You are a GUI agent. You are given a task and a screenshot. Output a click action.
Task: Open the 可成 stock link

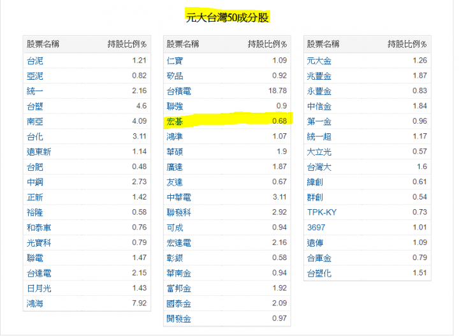click(175, 228)
